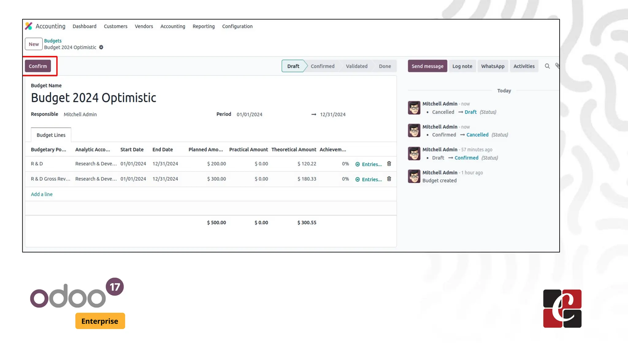This screenshot has width=628, height=353.
Task: Click the Period start date 01/01/2024 field
Action: [249, 114]
